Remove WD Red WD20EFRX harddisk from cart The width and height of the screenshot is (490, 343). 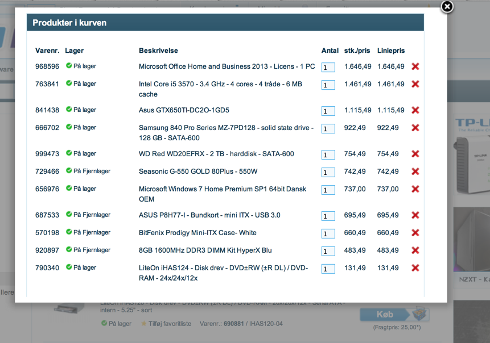tap(415, 154)
